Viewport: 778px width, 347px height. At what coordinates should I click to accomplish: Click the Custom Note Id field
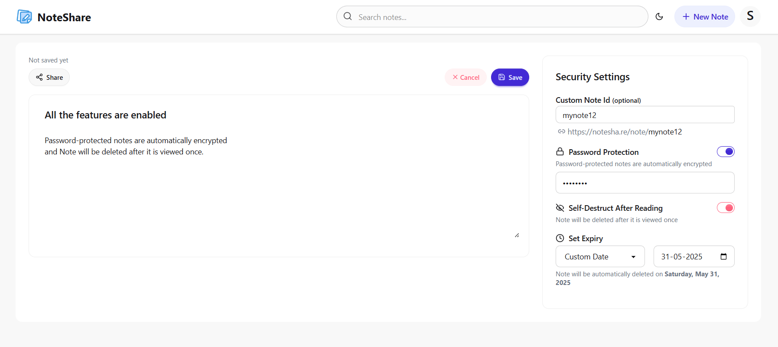(x=645, y=115)
